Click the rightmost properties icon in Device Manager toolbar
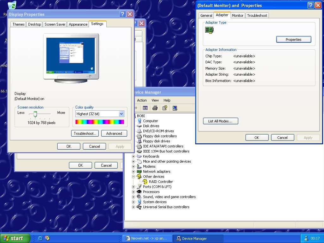 [175, 108]
